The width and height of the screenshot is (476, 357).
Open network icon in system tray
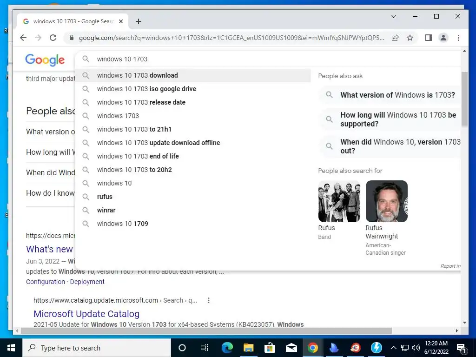[x=405, y=348]
